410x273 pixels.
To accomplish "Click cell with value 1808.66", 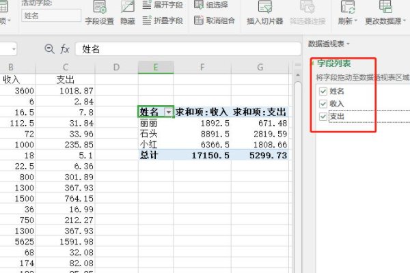I will click(x=260, y=145).
